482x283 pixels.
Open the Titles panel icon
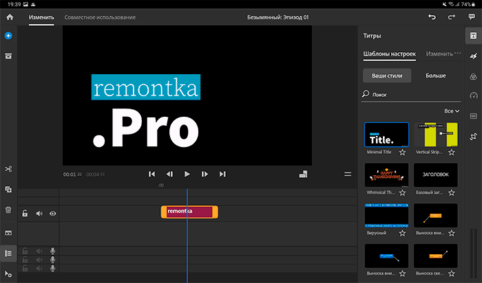click(x=474, y=36)
